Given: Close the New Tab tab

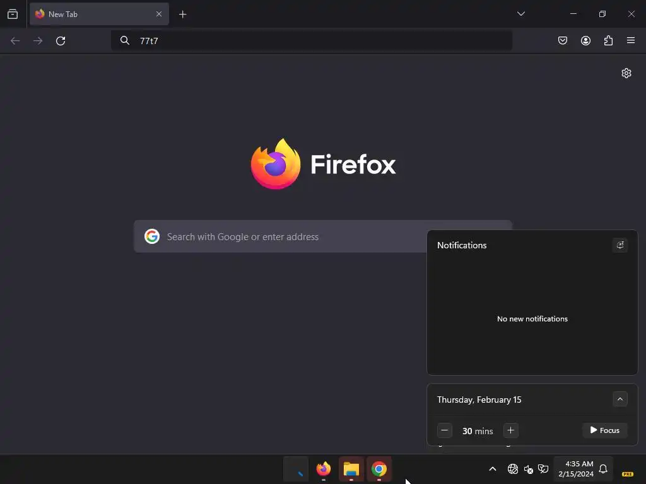Looking at the screenshot, I should 158,14.
